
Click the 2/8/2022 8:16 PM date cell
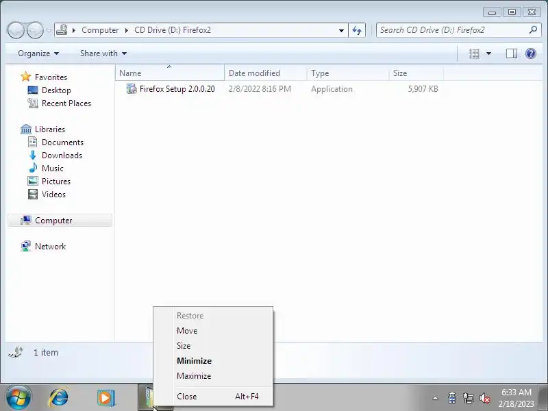pyautogui.click(x=260, y=89)
